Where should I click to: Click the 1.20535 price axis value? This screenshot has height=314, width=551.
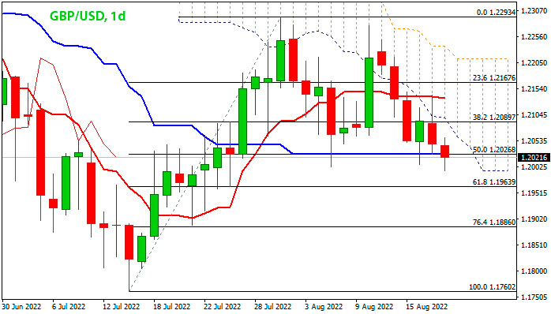[534, 141]
